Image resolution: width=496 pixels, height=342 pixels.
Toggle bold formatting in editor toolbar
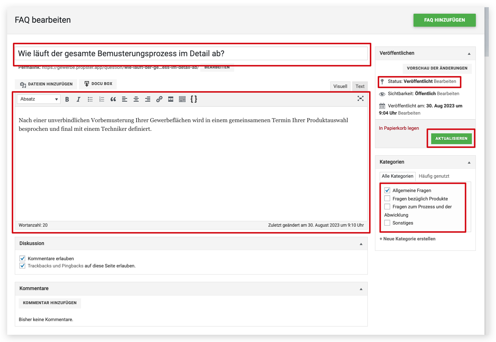67,99
